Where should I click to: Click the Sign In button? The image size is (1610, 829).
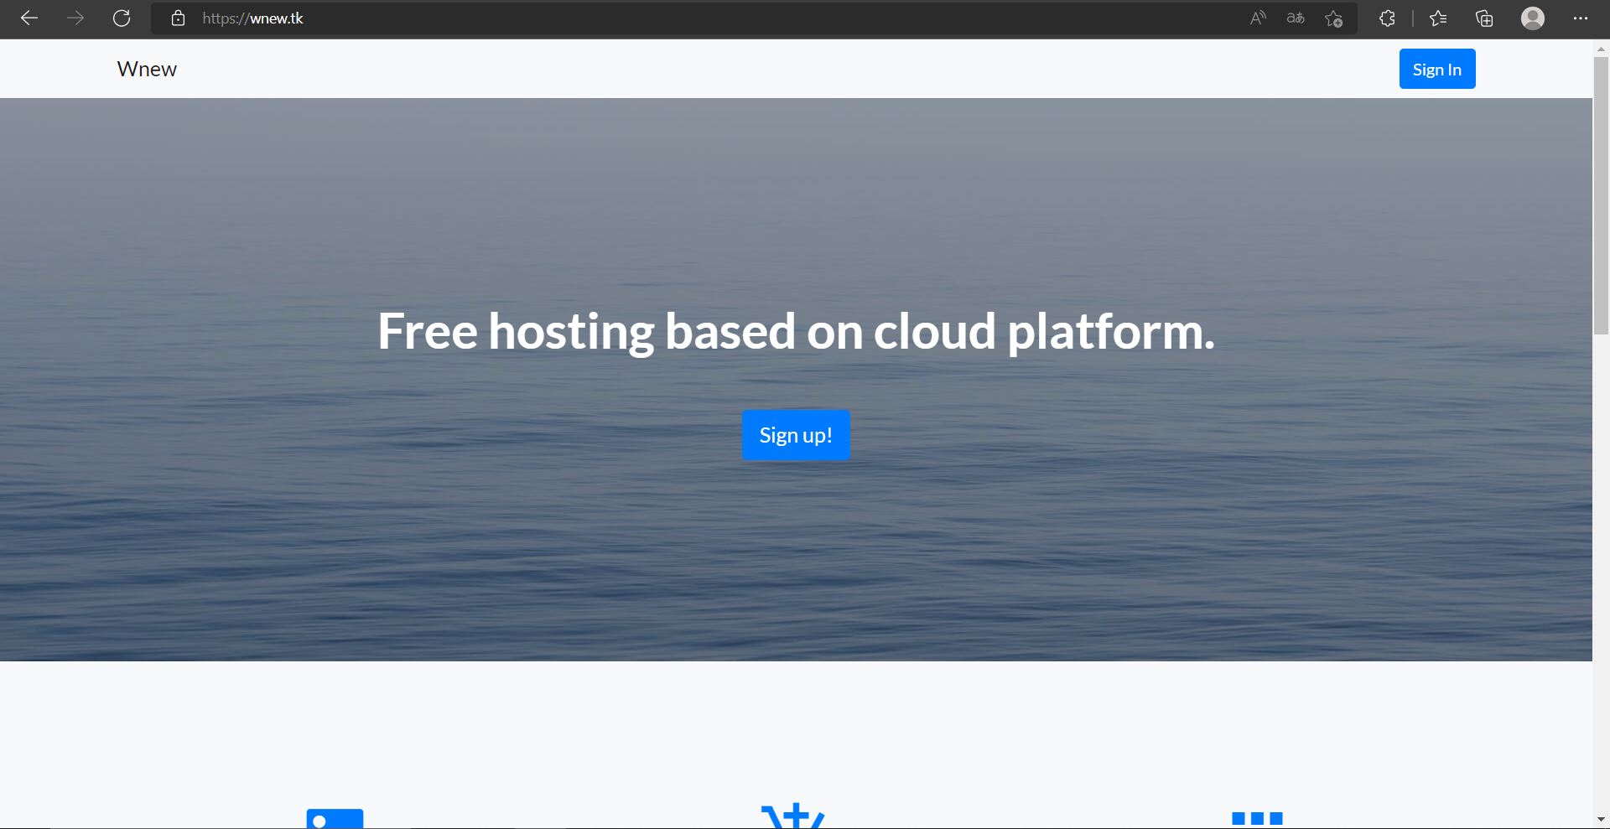pos(1437,69)
